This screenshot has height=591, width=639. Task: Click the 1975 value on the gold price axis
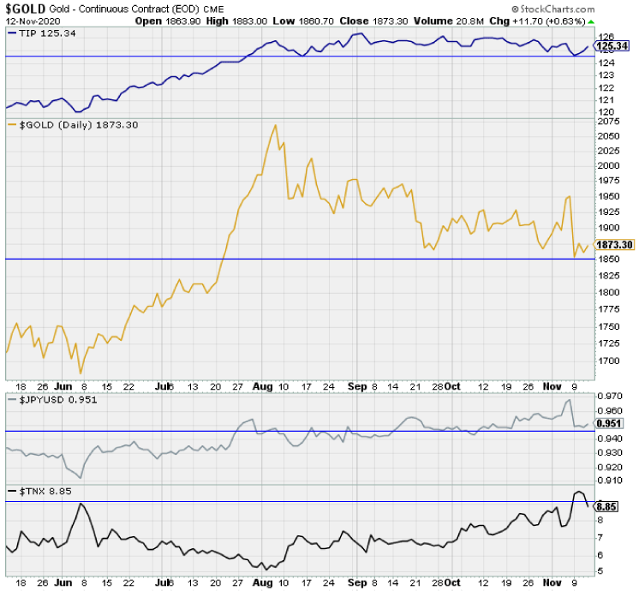[x=608, y=181]
